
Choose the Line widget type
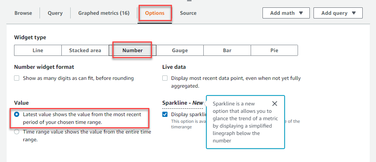point(38,50)
